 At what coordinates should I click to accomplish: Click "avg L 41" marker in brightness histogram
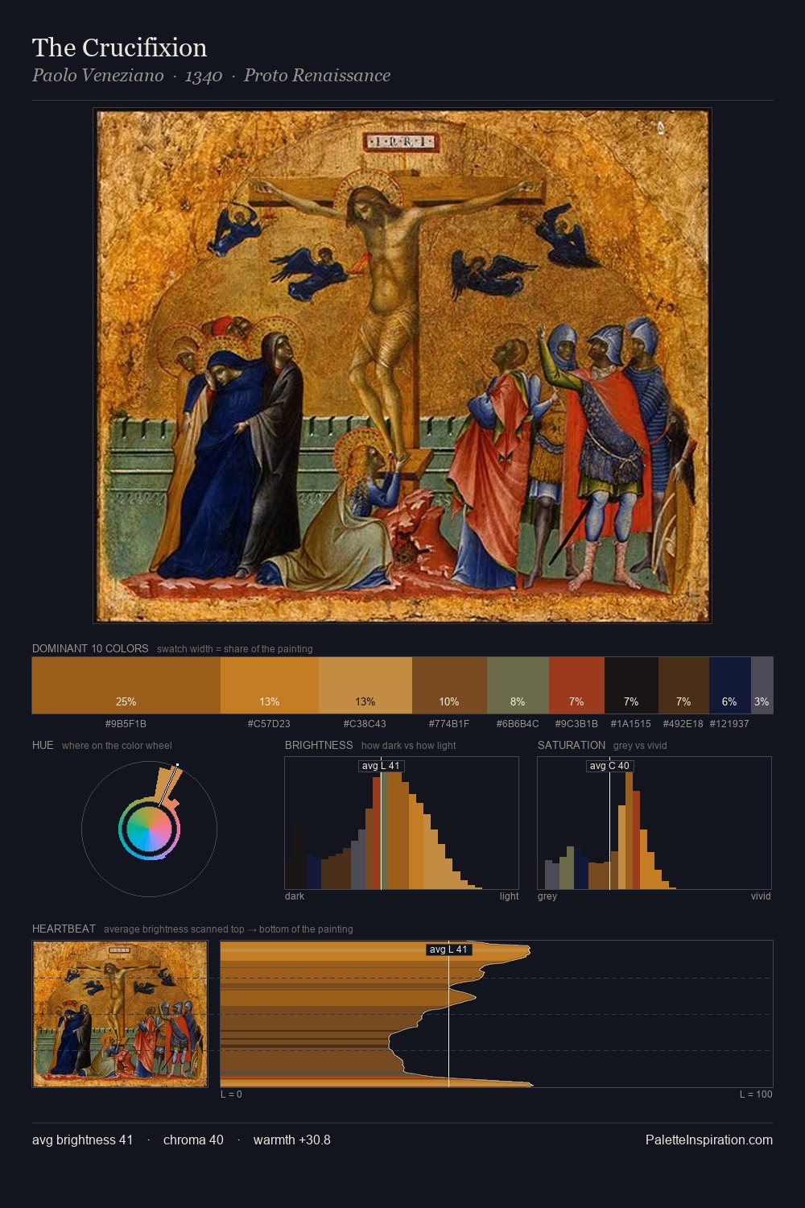[x=381, y=766]
